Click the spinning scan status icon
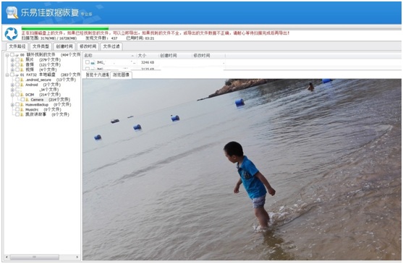Image resolution: width=403 pixels, height=264 pixels. 12,34
